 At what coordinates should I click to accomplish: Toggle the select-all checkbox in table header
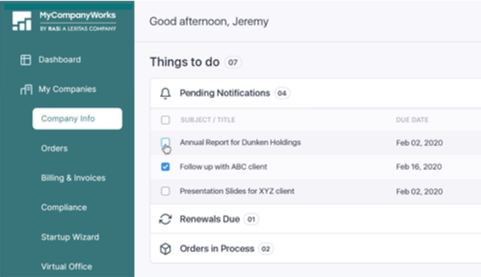pos(165,120)
